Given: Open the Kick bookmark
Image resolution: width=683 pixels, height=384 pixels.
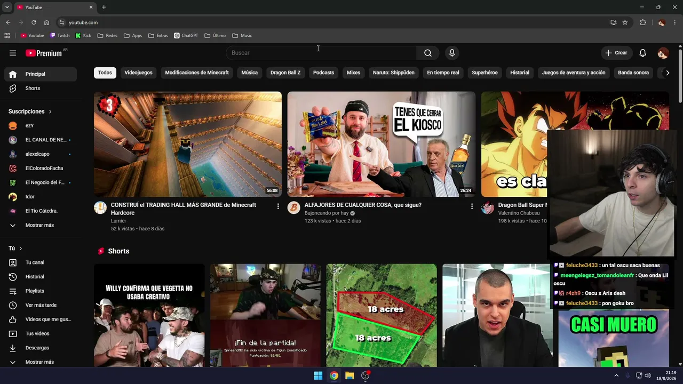Looking at the screenshot, I should coord(83,36).
